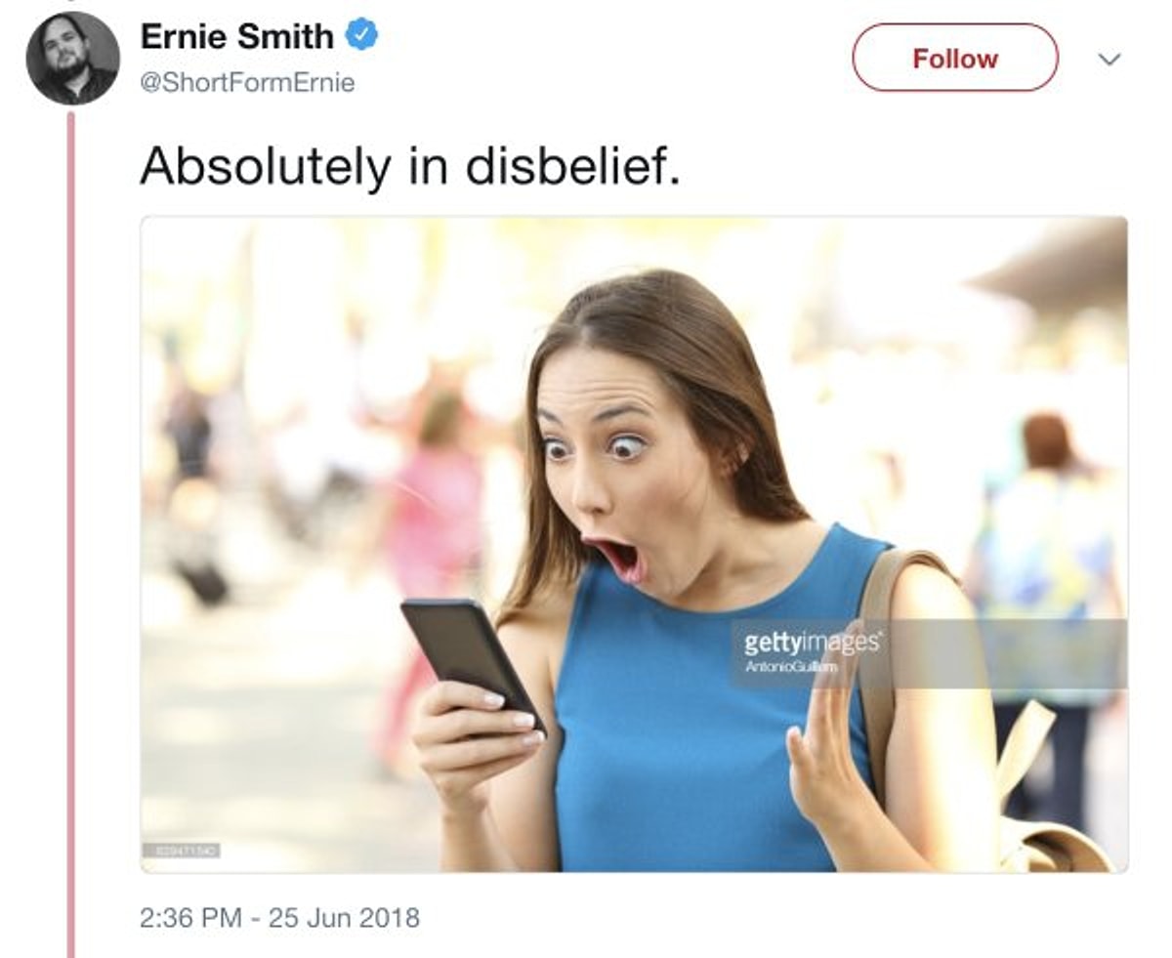Click the Follow button

click(955, 58)
